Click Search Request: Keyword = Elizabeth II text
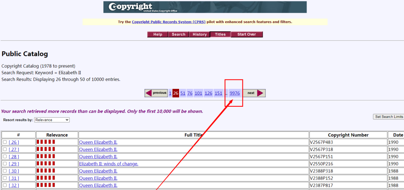The height and width of the screenshot is (190, 404). [x=41, y=73]
